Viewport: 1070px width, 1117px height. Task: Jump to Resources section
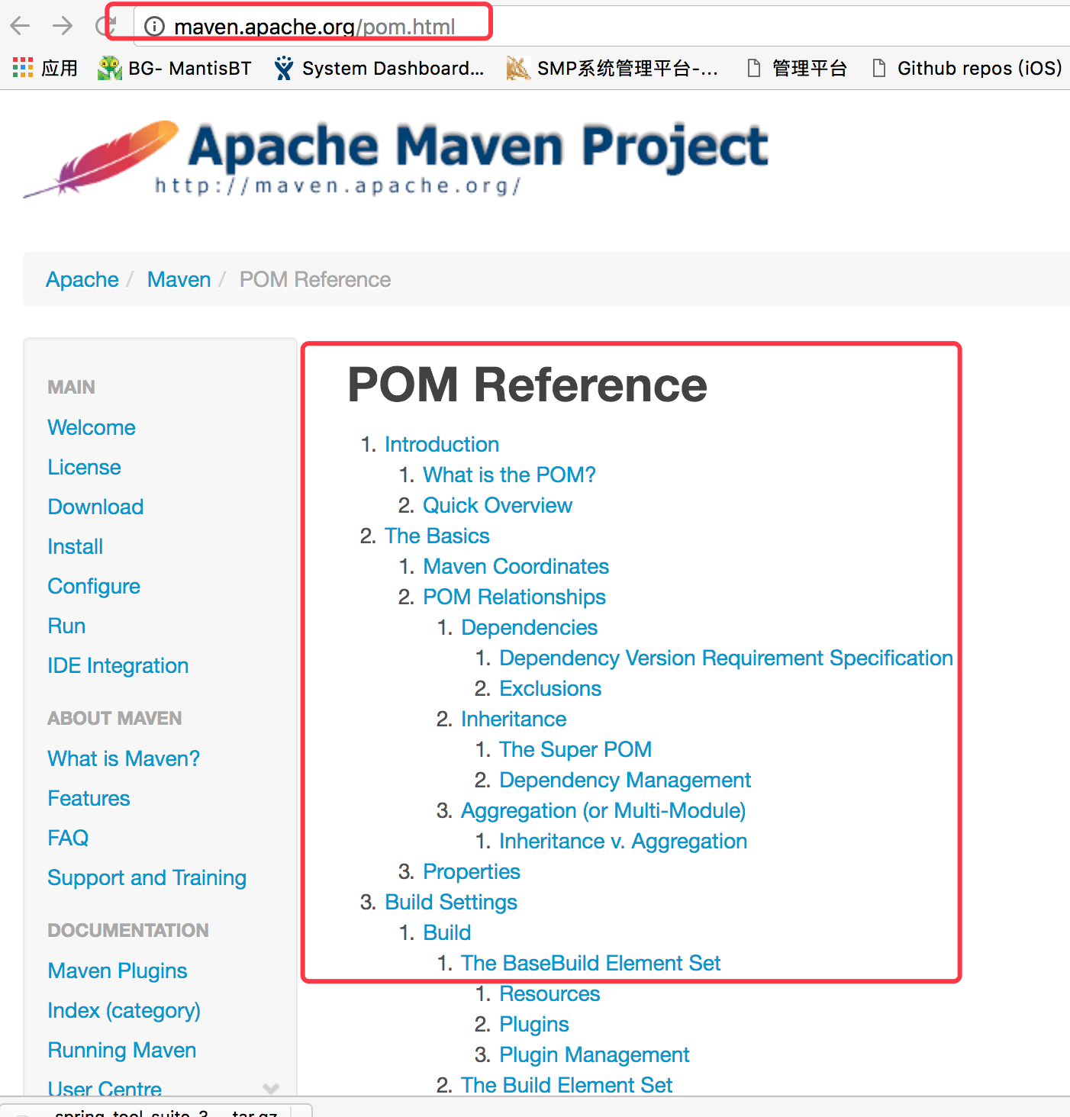pyautogui.click(x=550, y=993)
